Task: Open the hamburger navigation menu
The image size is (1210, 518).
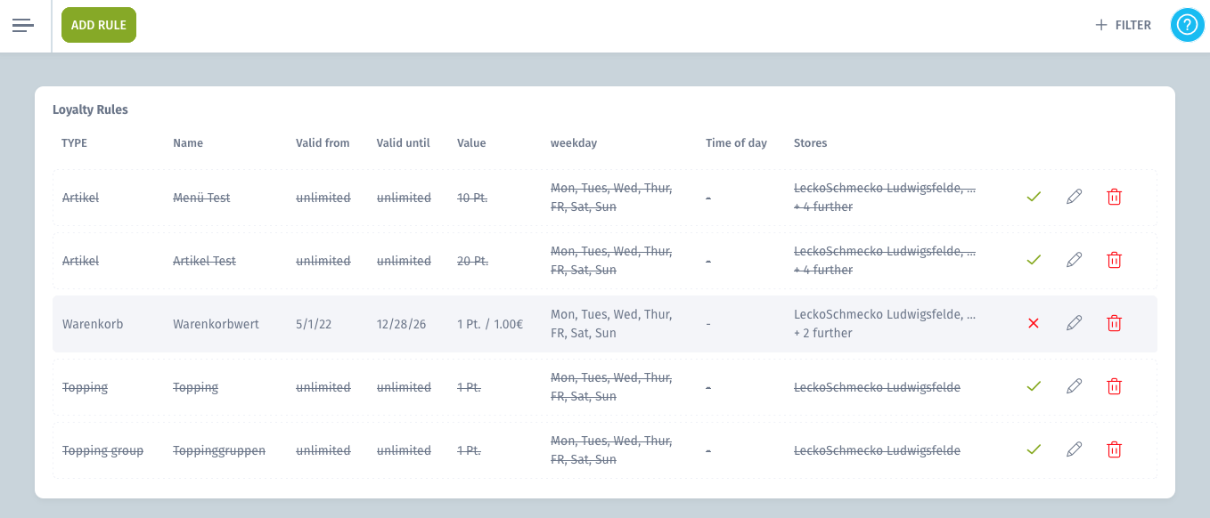Action: 23,25
